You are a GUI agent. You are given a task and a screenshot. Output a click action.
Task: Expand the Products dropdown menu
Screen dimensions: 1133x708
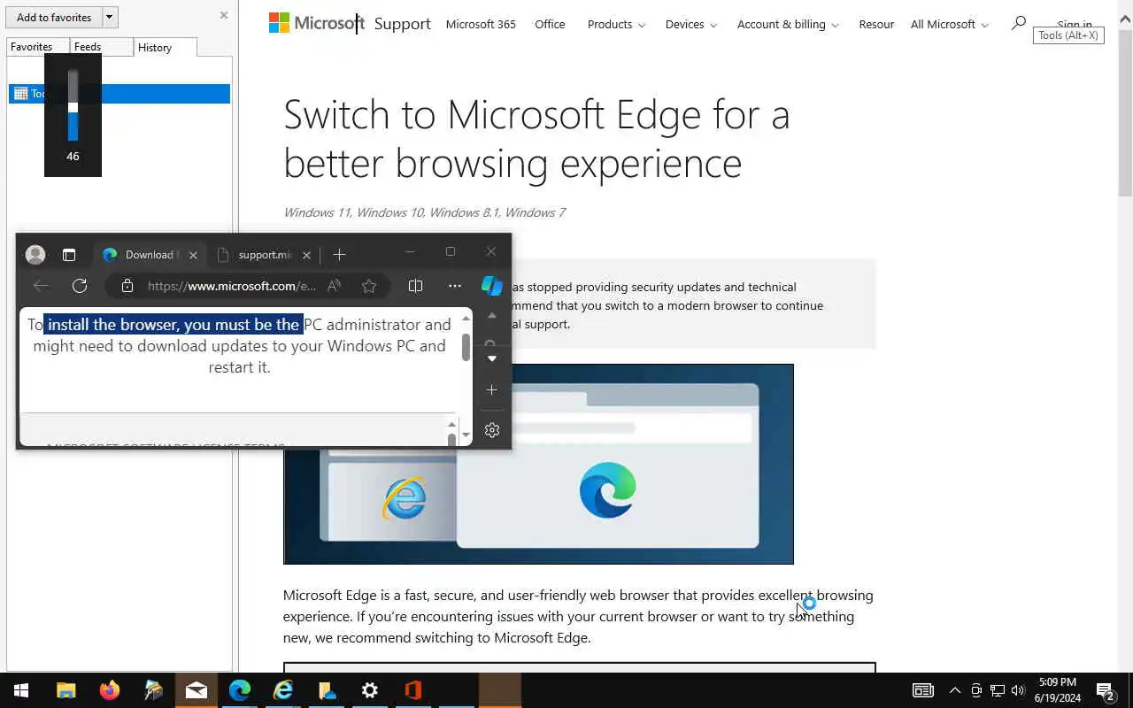(x=616, y=24)
